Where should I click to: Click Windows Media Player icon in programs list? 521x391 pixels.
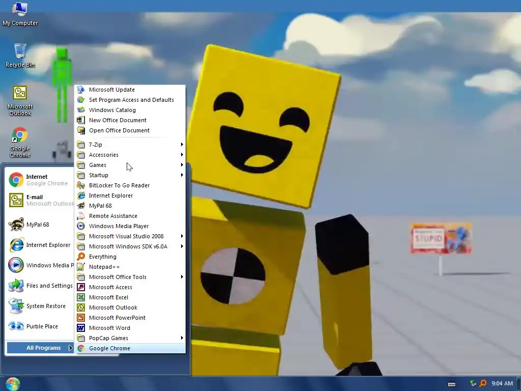tap(81, 226)
